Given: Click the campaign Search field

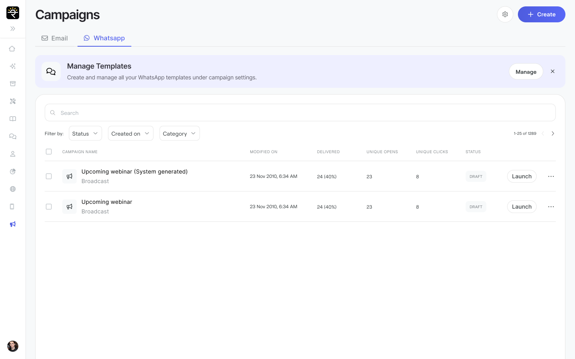Looking at the screenshot, I should [300, 113].
